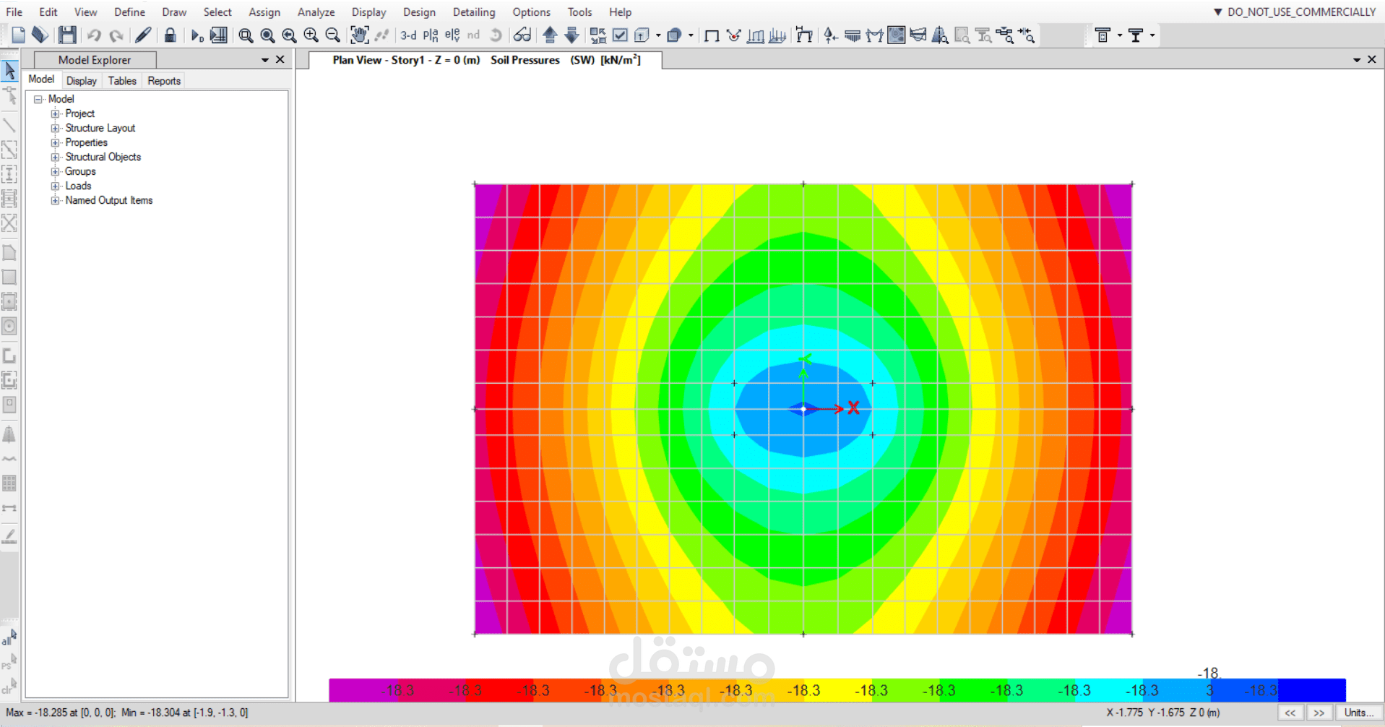Click the Undo arrow icon
Viewport: 1385px width, 727px height.
[x=94, y=35]
